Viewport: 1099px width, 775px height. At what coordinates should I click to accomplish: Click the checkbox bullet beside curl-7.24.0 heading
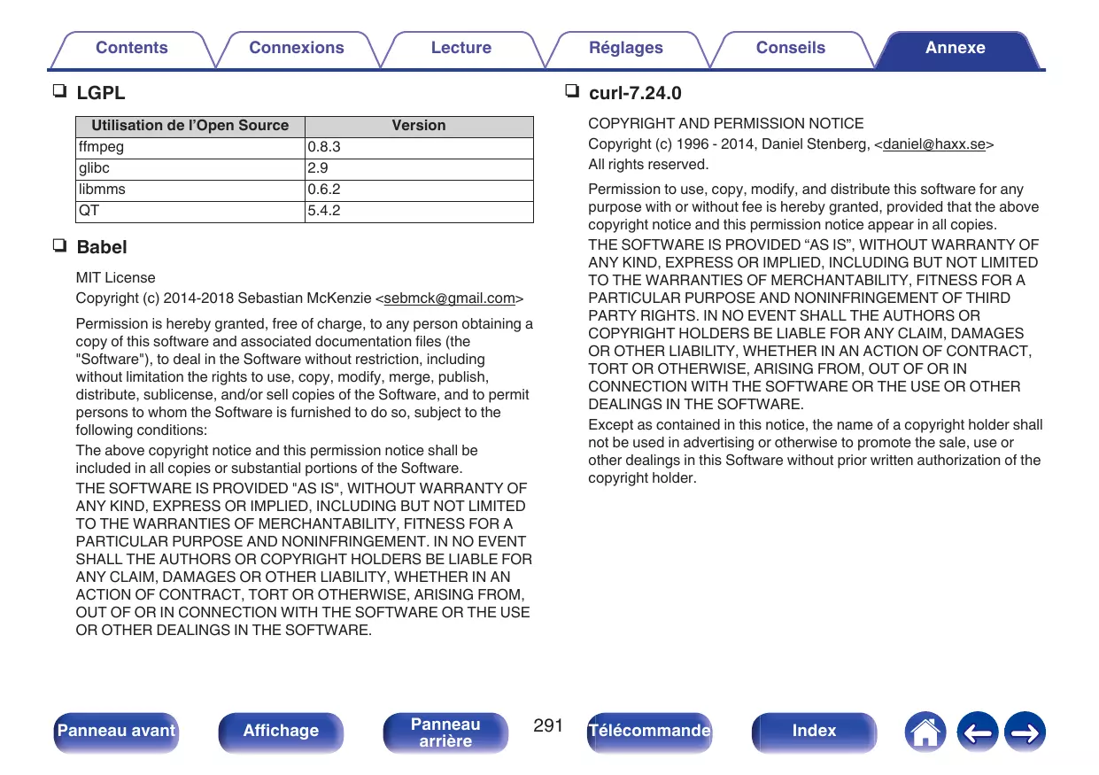coord(571,92)
